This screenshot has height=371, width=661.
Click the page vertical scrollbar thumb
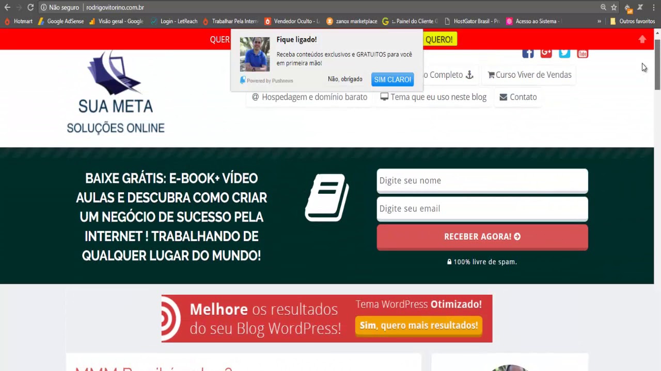point(657,64)
